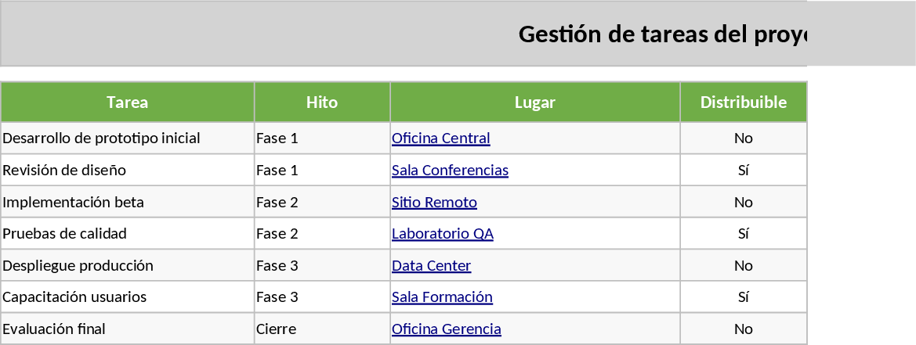Open the Laboratorio QA link

[x=442, y=234]
